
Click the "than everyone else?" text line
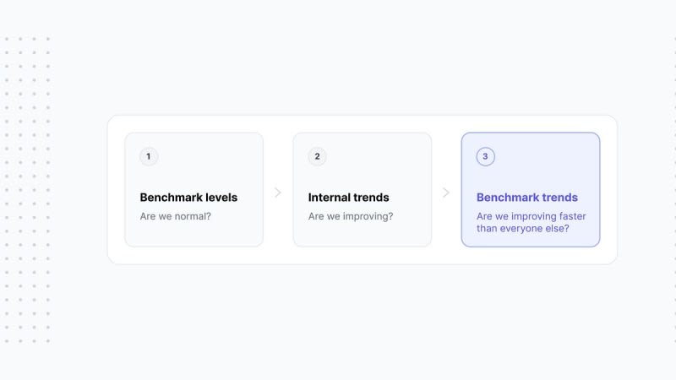tap(522, 228)
